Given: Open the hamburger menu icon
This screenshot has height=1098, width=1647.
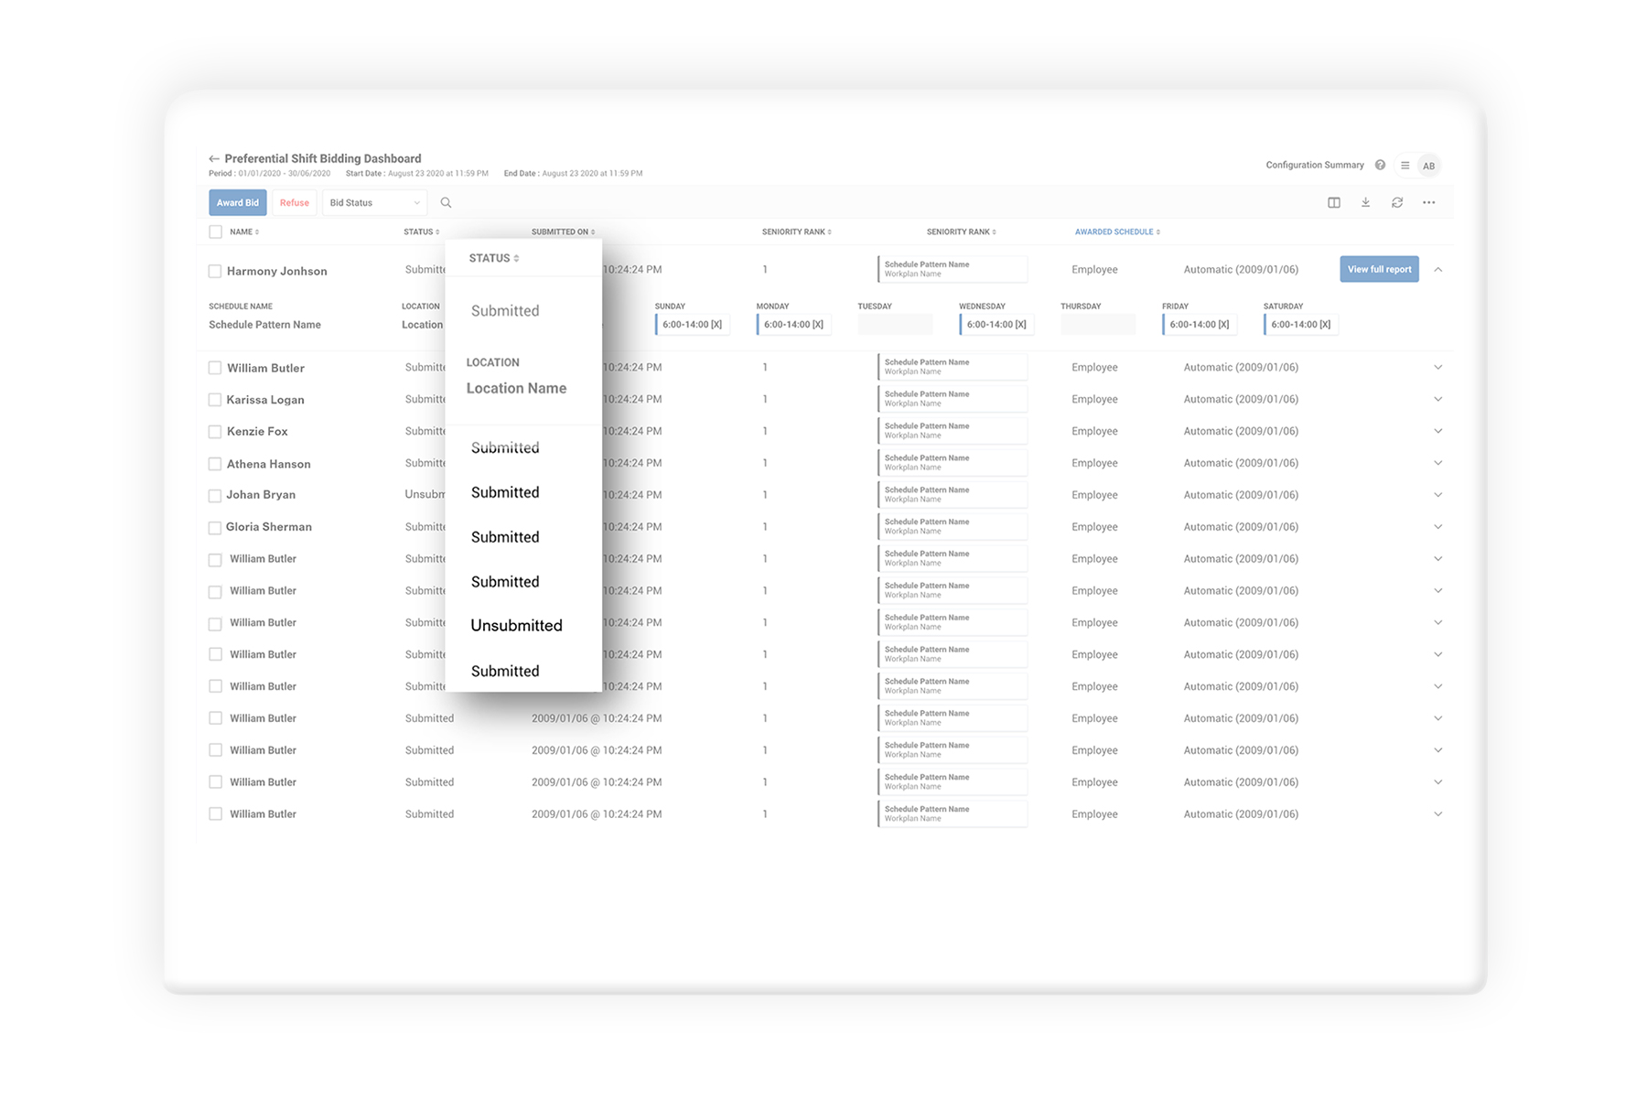Looking at the screenshot, I should [1405, 166].
